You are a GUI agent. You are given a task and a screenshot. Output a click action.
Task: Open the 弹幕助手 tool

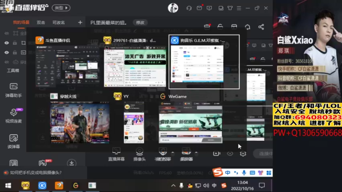[x=14, y=90]
